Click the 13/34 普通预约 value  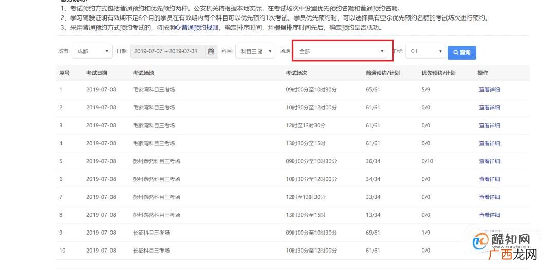(373, 215)
